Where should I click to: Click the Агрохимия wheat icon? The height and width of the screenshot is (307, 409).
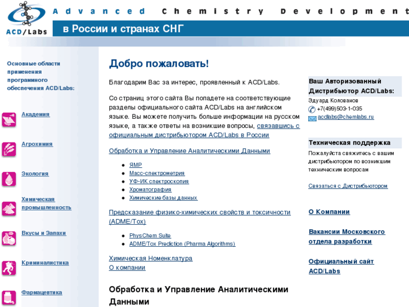click(x=9, y=149)
